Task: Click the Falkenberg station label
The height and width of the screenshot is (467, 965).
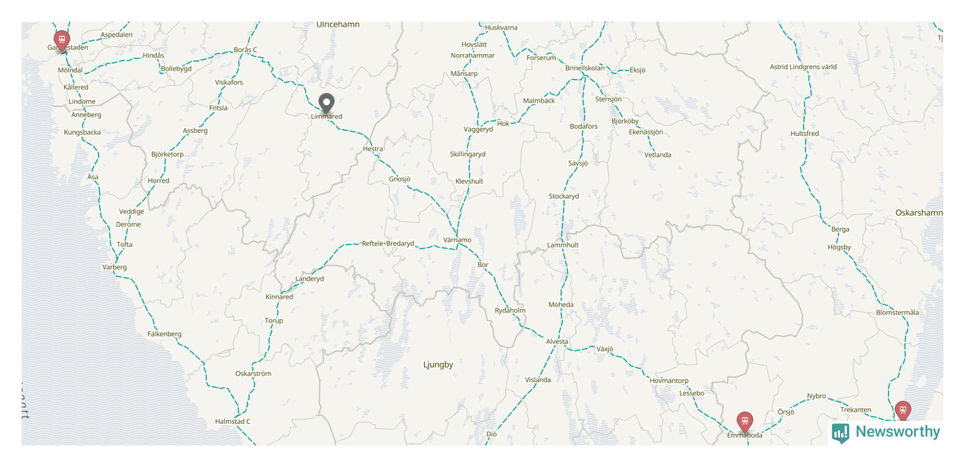Action: (164, 335)
